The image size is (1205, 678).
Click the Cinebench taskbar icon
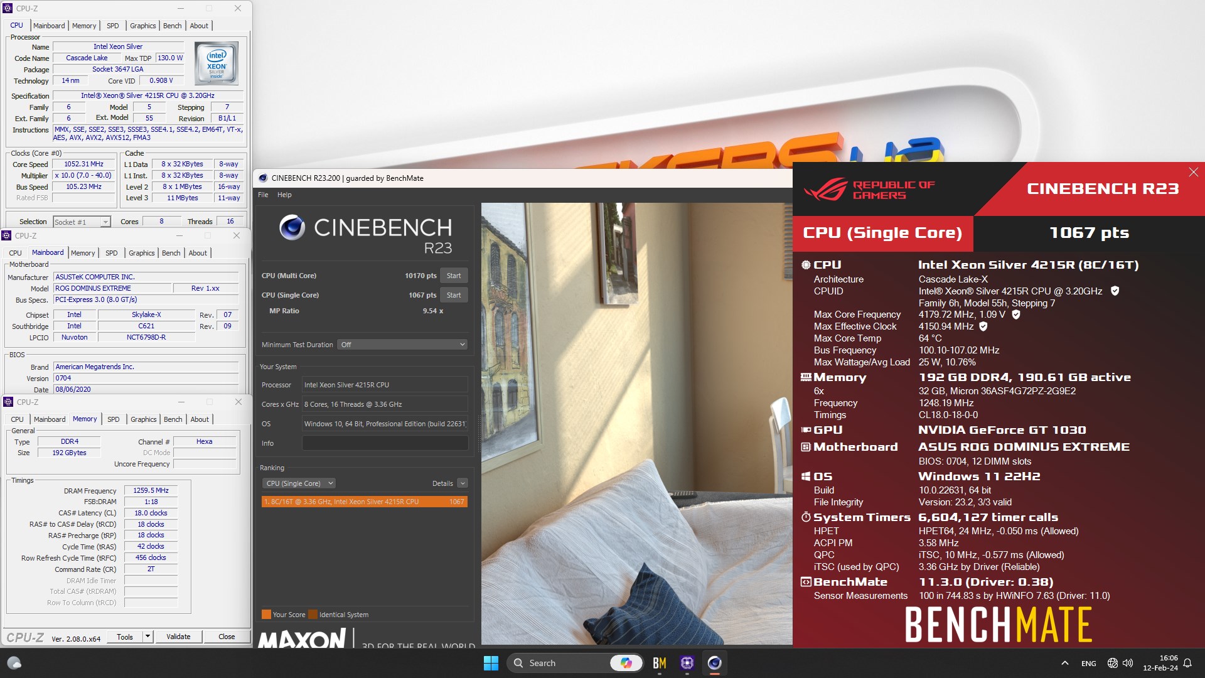(x=714, y=663)
